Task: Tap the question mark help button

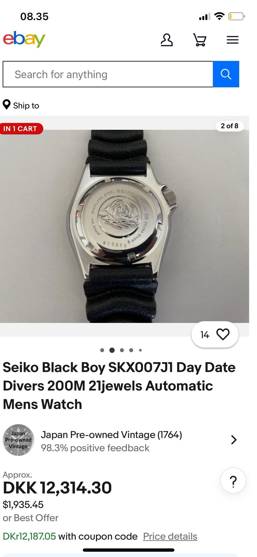Action: click(233, 481)
